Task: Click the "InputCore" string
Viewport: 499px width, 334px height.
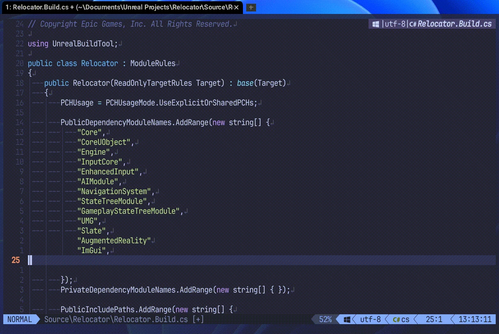Action: [100, 162]
